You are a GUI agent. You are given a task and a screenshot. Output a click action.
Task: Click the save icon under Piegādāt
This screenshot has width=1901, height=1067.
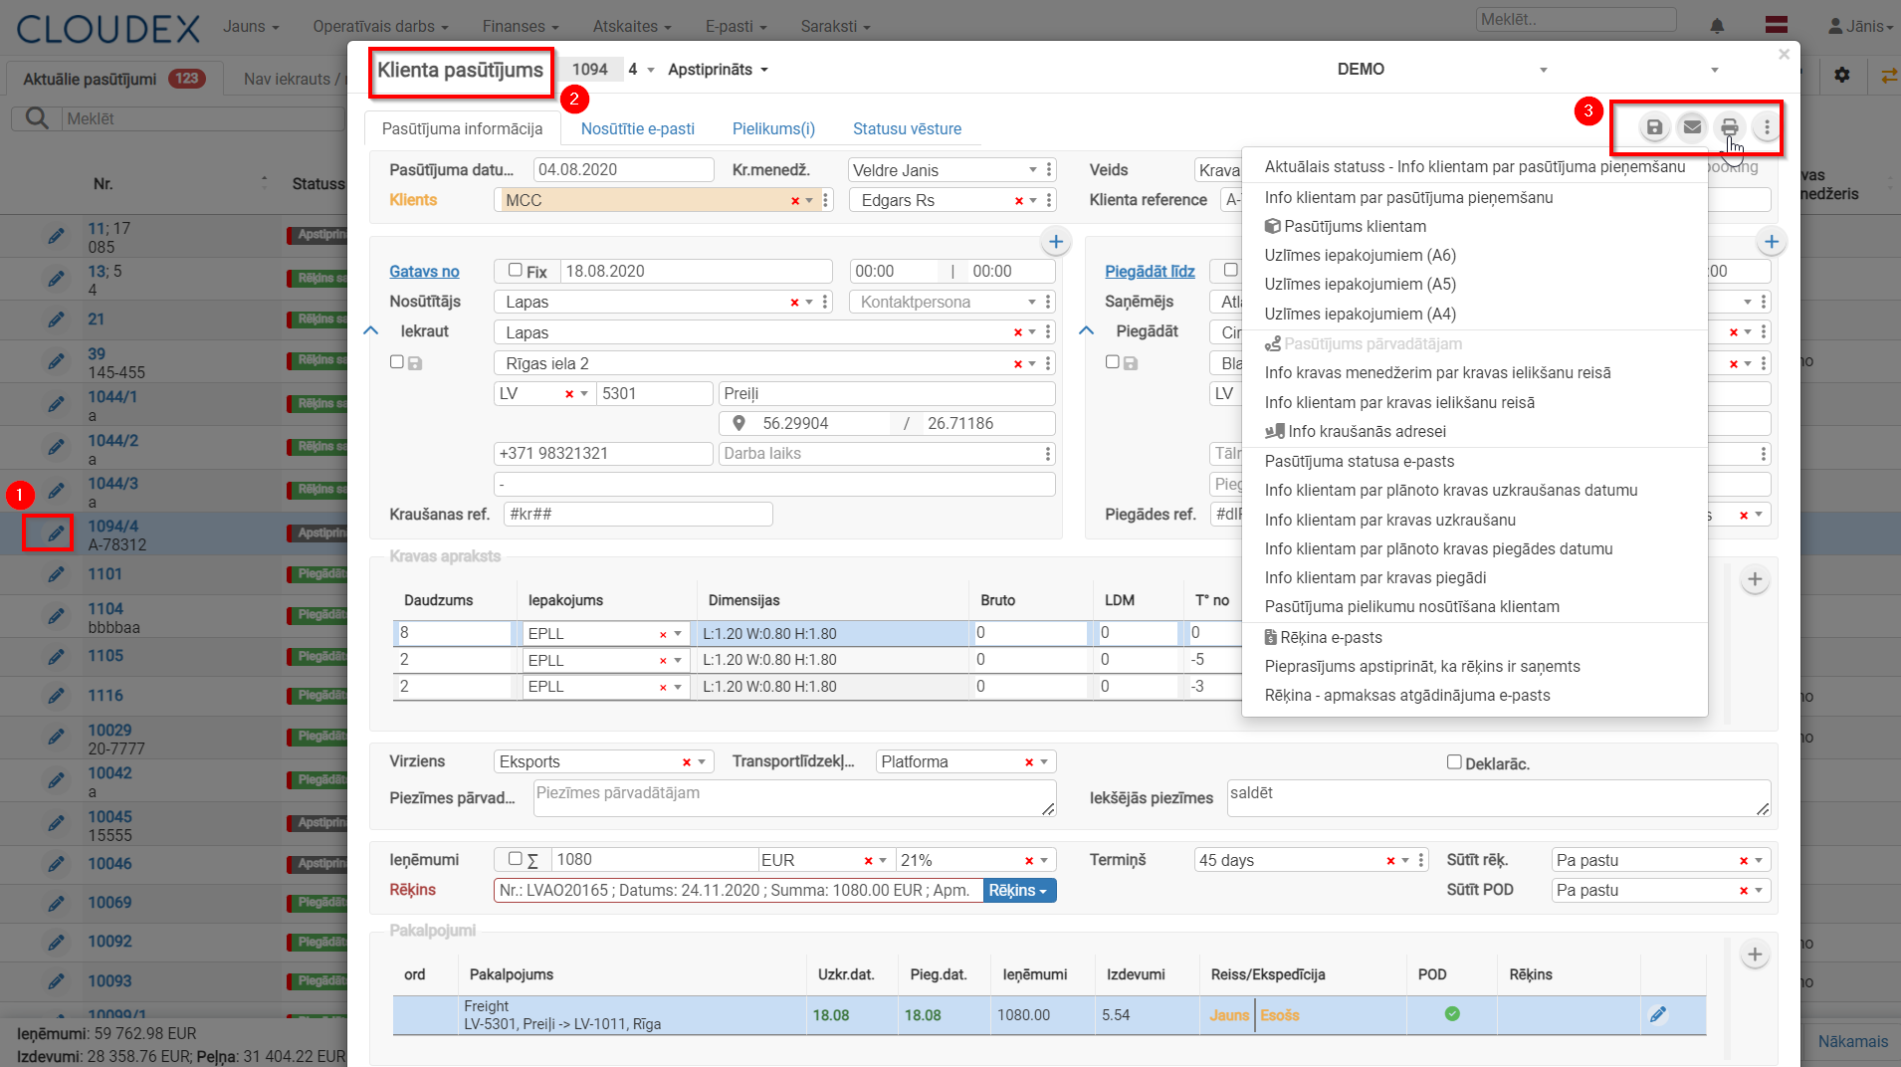1131,363
